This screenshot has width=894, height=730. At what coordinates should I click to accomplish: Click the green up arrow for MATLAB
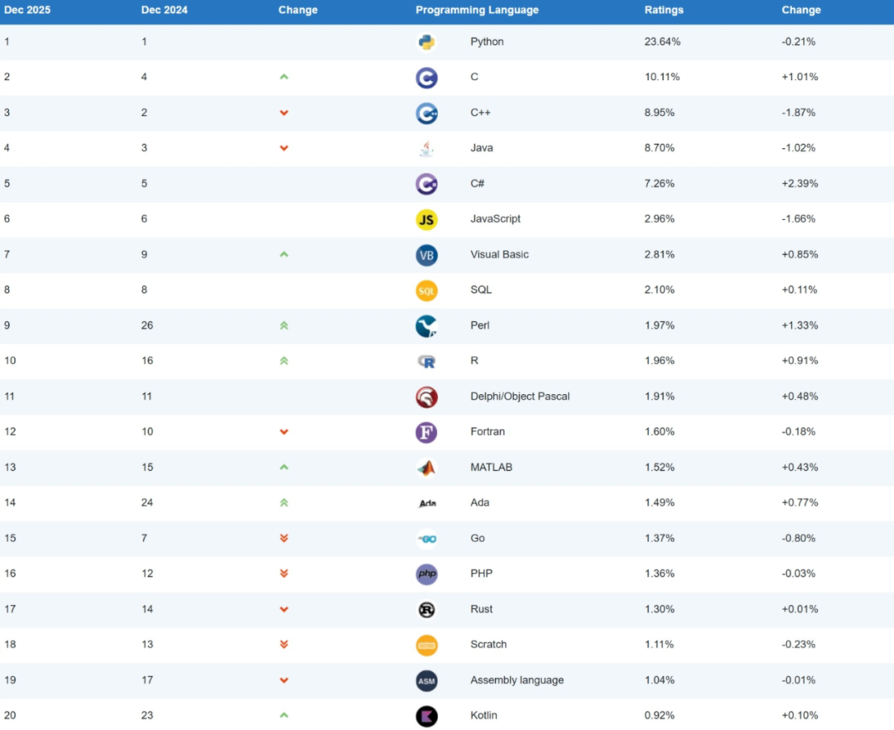click(x=284, y=468)
